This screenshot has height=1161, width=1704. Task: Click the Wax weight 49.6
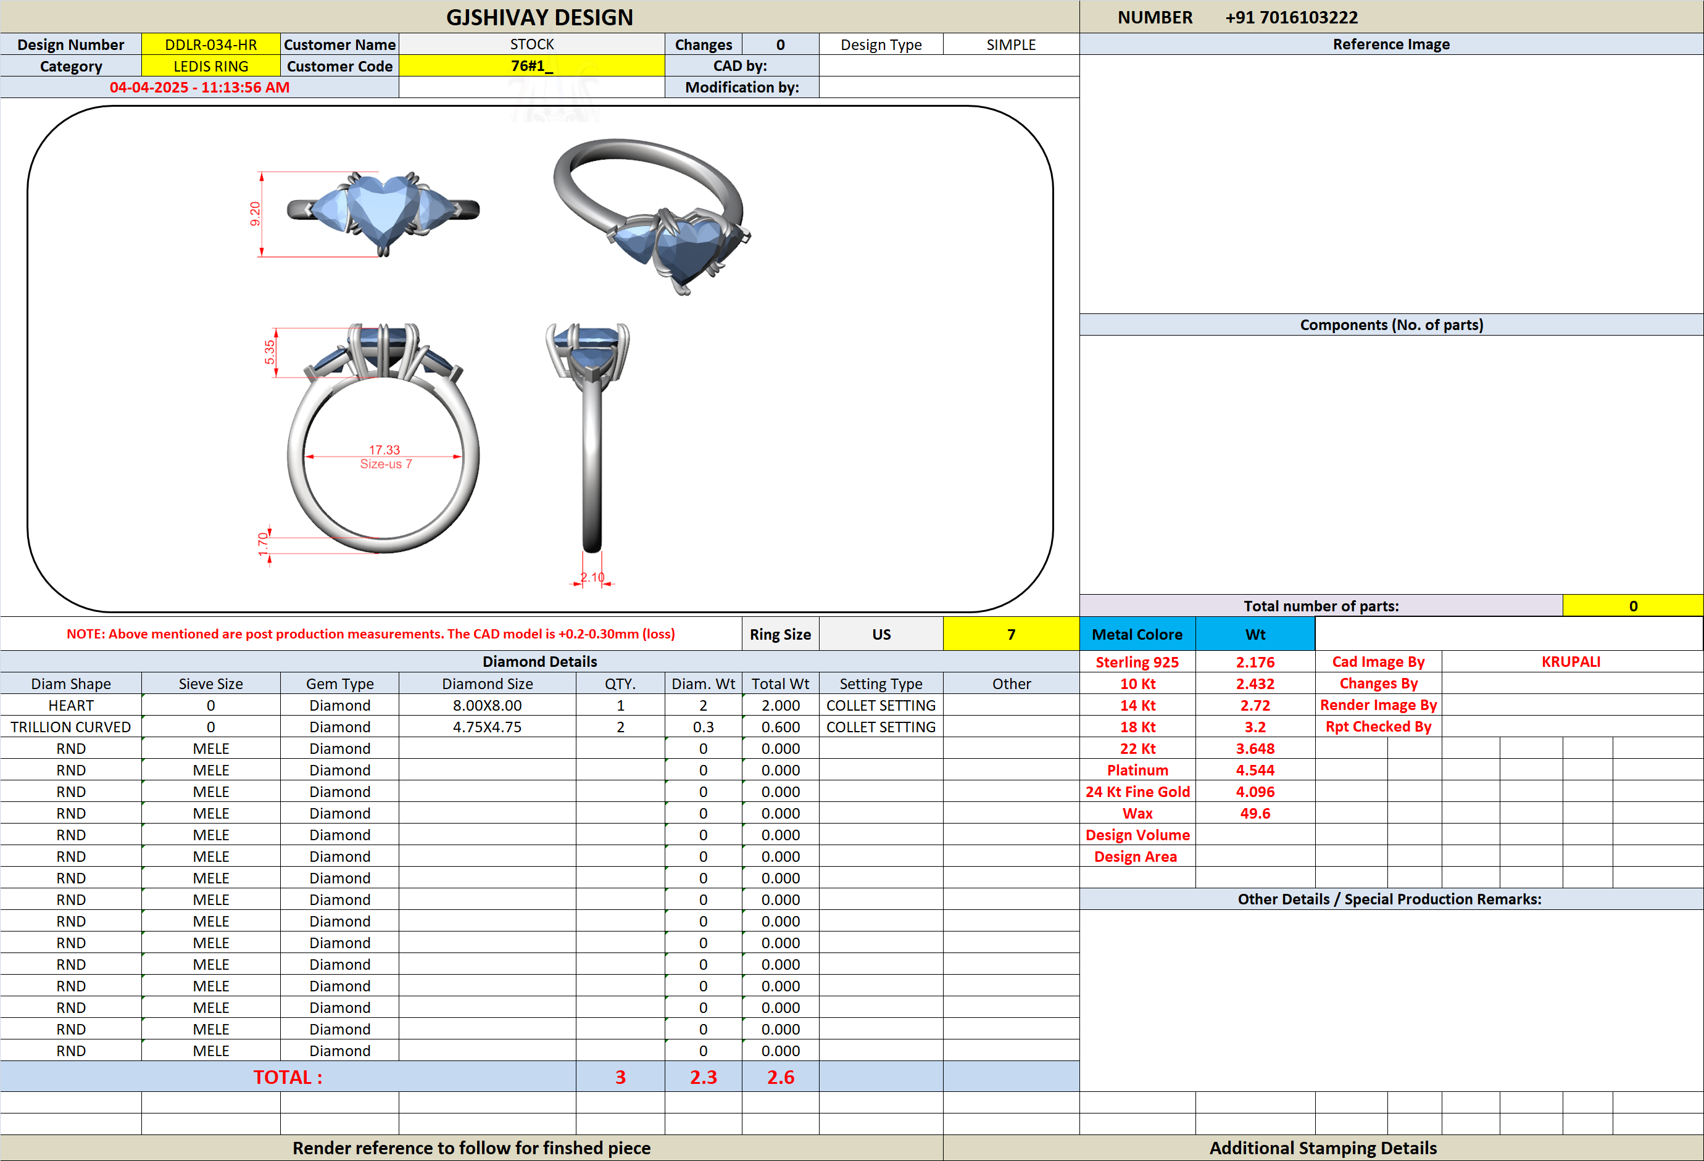coord(1255,814)
